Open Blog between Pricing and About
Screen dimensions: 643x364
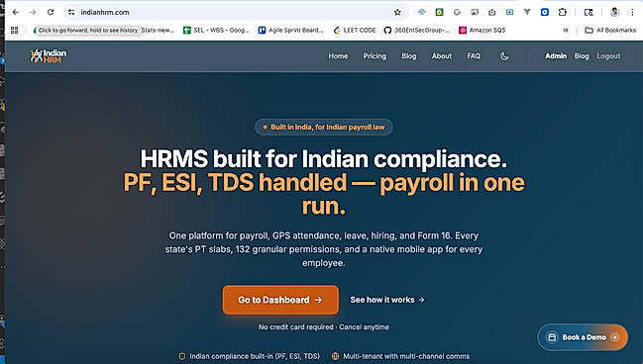409,56
